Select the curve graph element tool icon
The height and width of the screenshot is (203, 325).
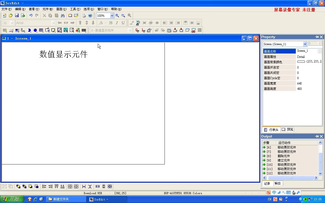pos(59,30)
